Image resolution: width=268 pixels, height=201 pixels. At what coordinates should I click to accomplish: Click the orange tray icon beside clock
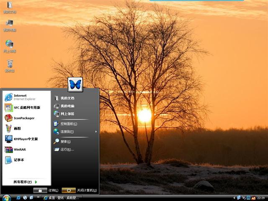tap(253, 198)
